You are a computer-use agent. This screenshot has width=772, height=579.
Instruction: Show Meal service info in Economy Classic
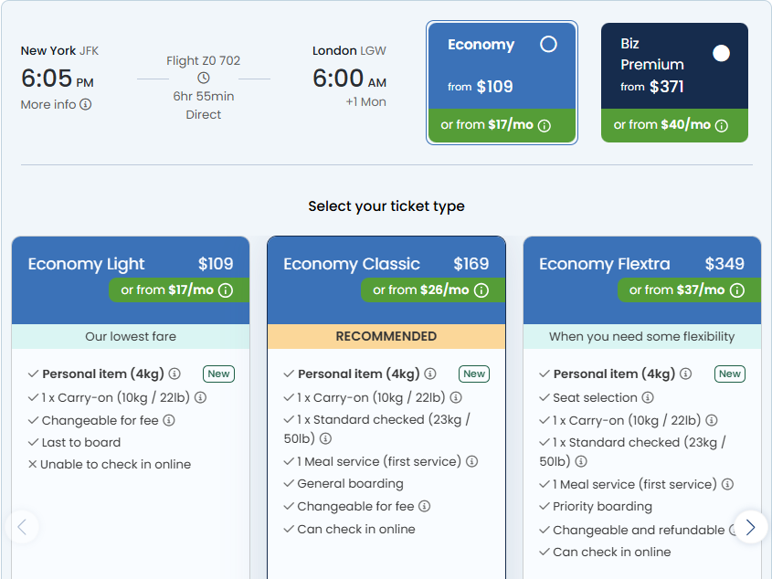click(471, 461)
